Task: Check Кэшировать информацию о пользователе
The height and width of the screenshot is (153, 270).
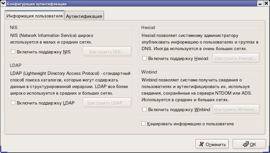Action: [143, 124]
